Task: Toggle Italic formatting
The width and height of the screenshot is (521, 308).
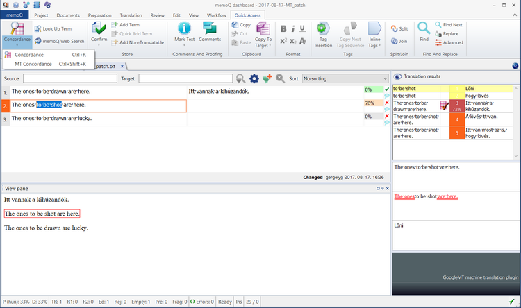Action: [x=294, y=28]
